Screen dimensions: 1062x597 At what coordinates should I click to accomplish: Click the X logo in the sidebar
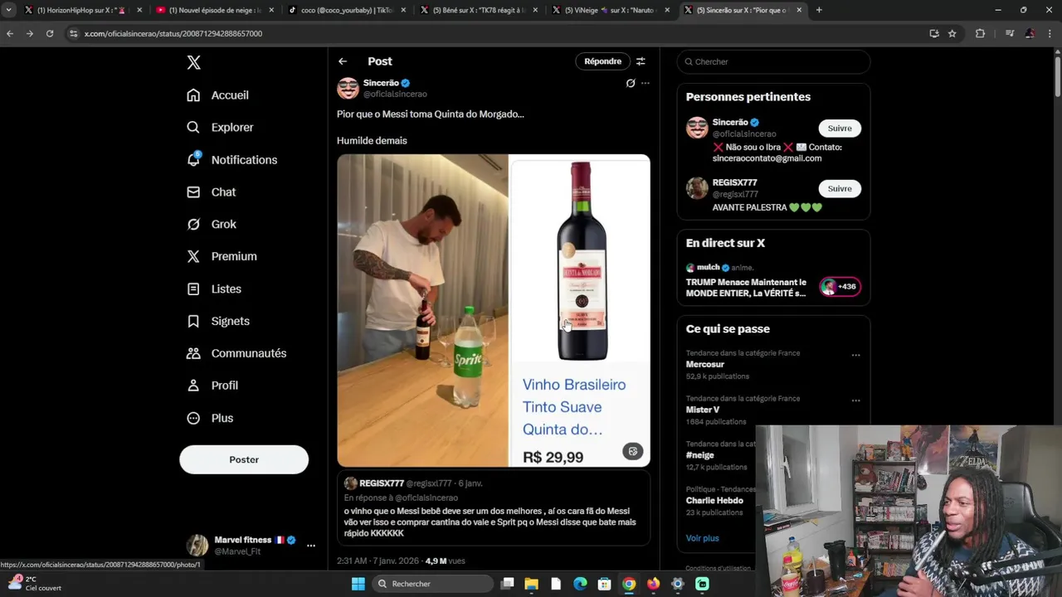point(193,62)
